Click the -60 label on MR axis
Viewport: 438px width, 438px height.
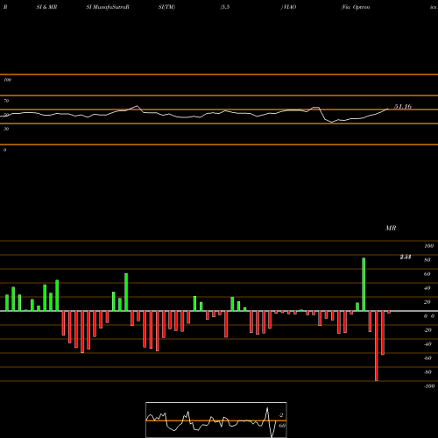(427, 358)
